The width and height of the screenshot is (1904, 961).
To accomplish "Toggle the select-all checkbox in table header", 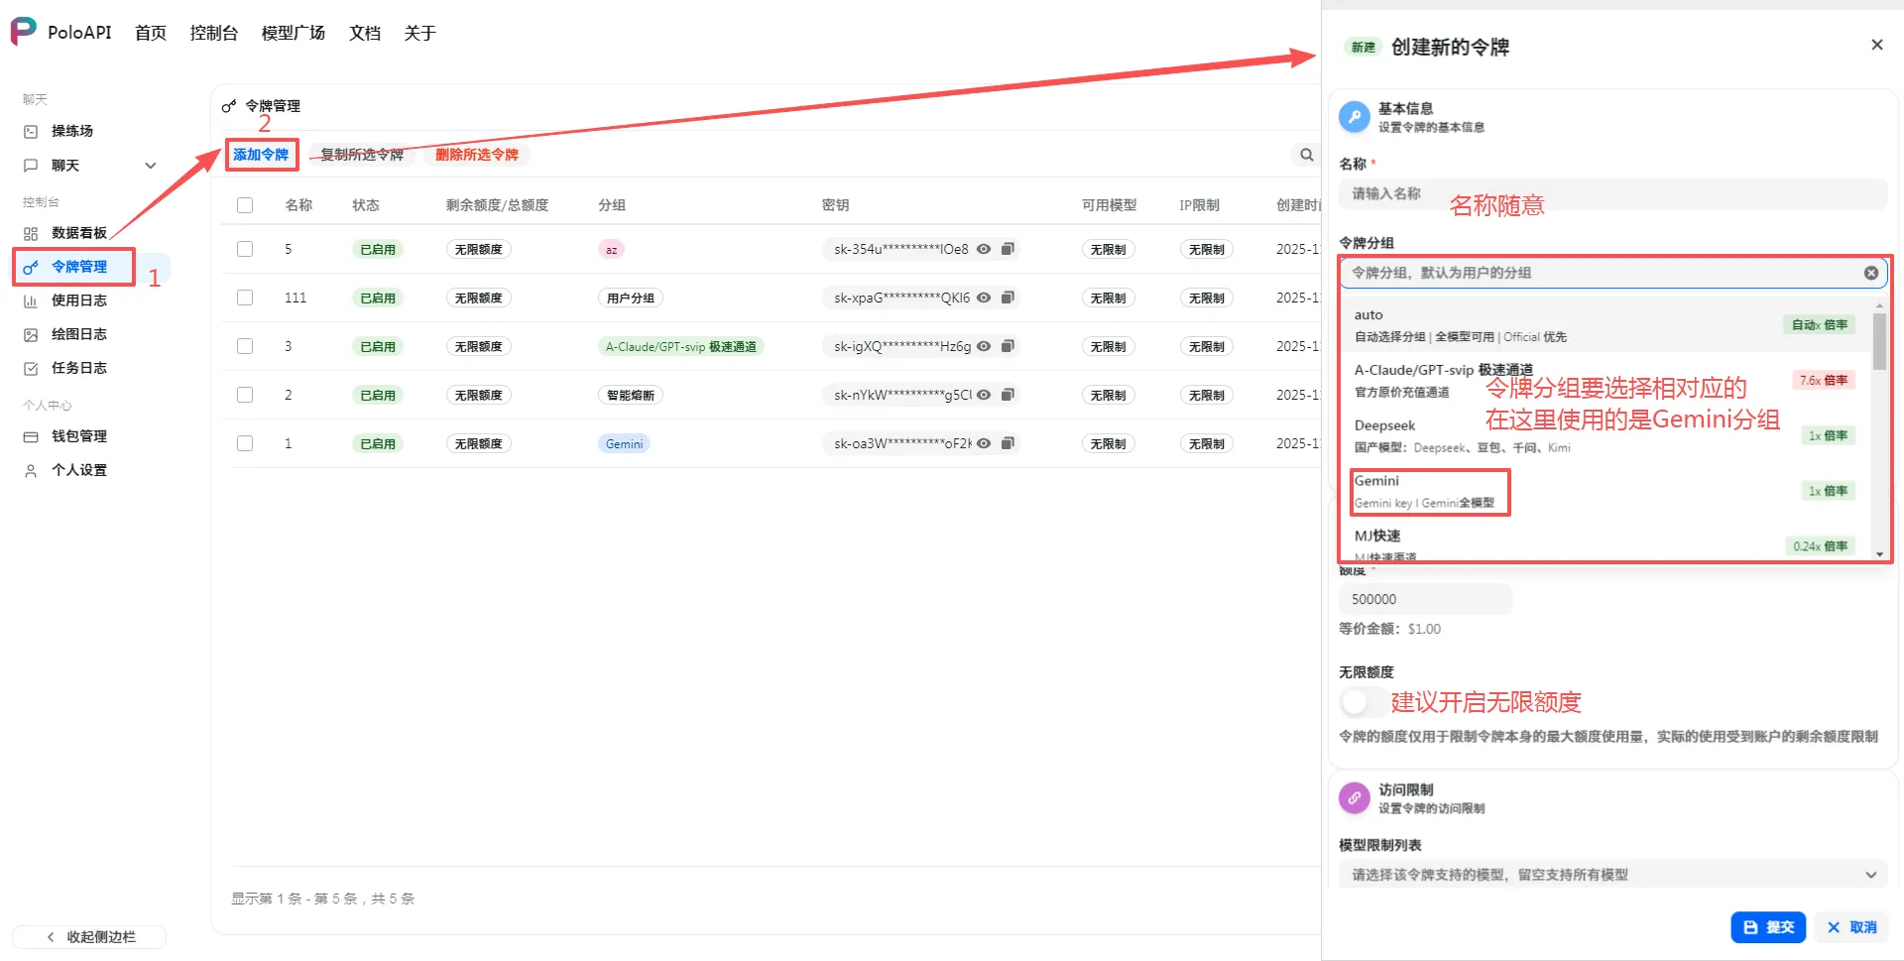I will [245, 205].
